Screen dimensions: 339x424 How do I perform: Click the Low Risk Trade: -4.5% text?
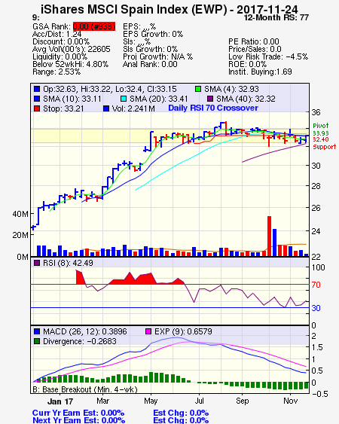(x=268, y=56)
